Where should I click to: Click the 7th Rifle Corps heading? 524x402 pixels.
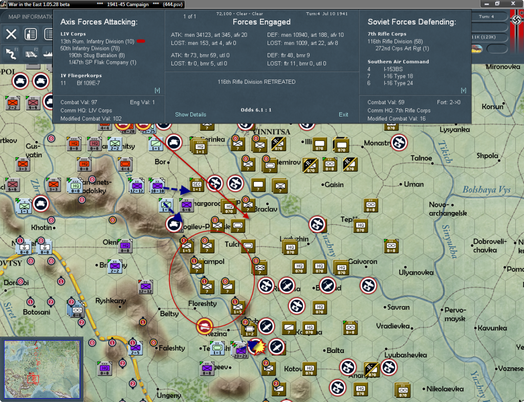tap(387, 34)
